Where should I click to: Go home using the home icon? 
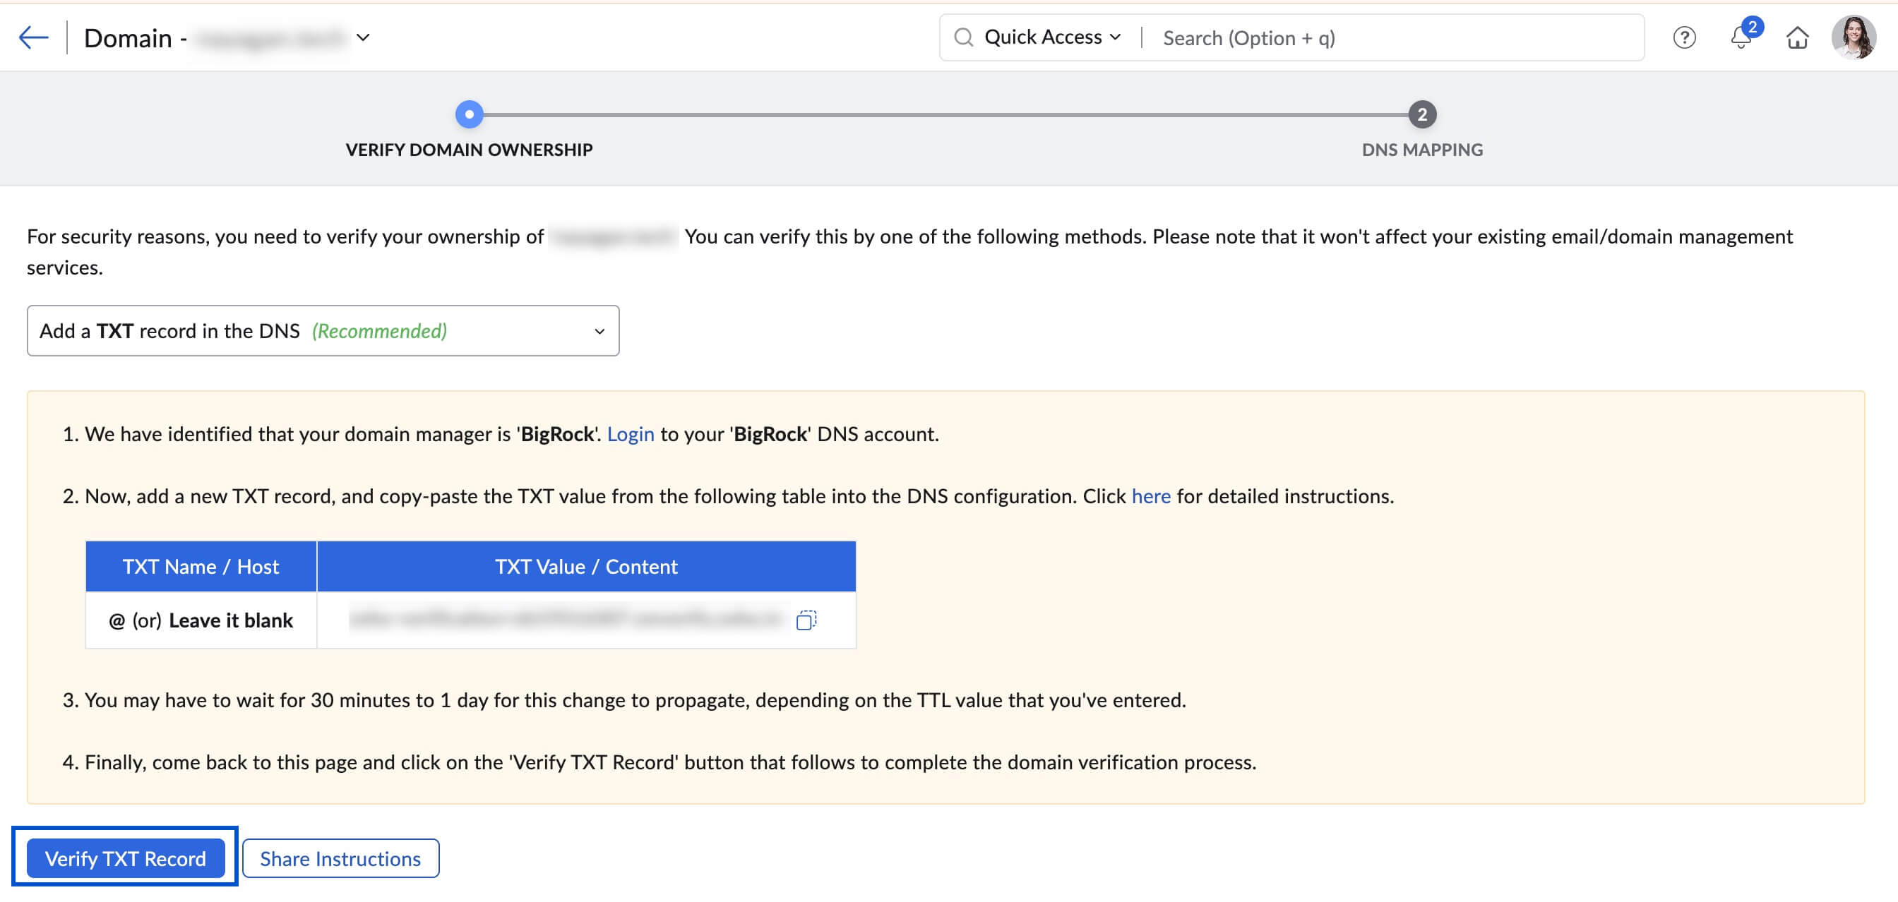(1797, 37)
